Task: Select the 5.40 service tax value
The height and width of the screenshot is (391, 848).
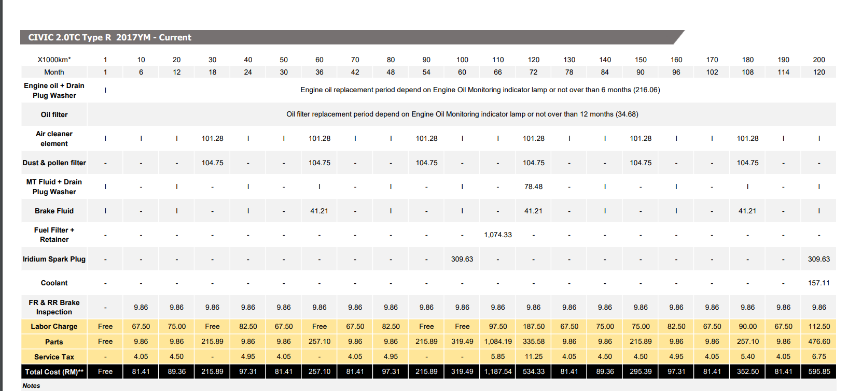Action: pyautogui.click(x=748, y=356)
